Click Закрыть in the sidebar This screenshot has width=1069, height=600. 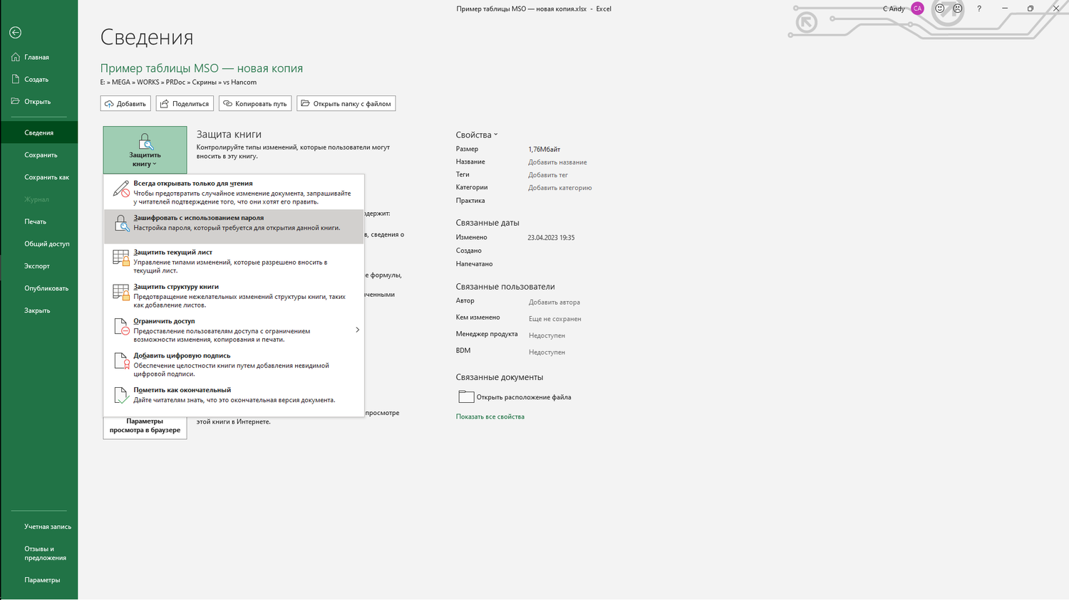coord(39,310)
